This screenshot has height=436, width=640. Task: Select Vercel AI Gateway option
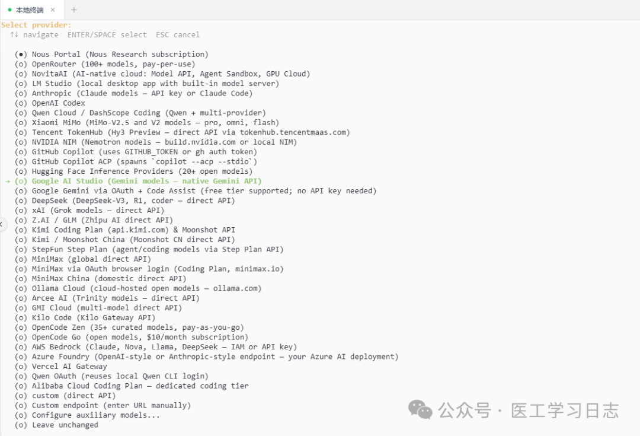[x=61, y=367]
